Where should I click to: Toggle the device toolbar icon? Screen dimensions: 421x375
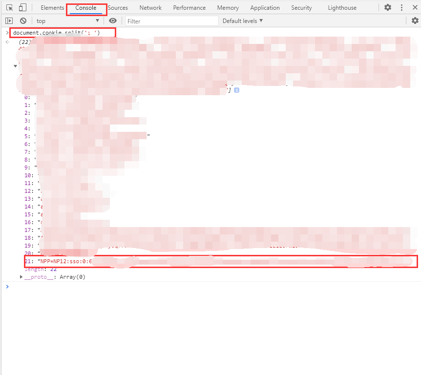click(x=22, y=8)
